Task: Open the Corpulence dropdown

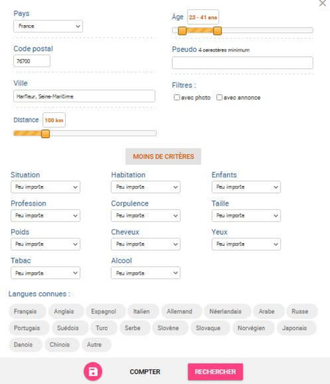Action: (x=145, y=216)
